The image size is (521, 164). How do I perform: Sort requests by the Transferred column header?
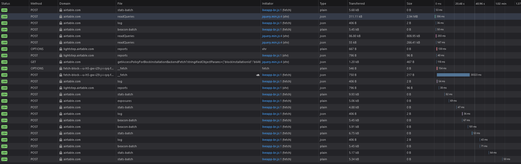(376, 4)
